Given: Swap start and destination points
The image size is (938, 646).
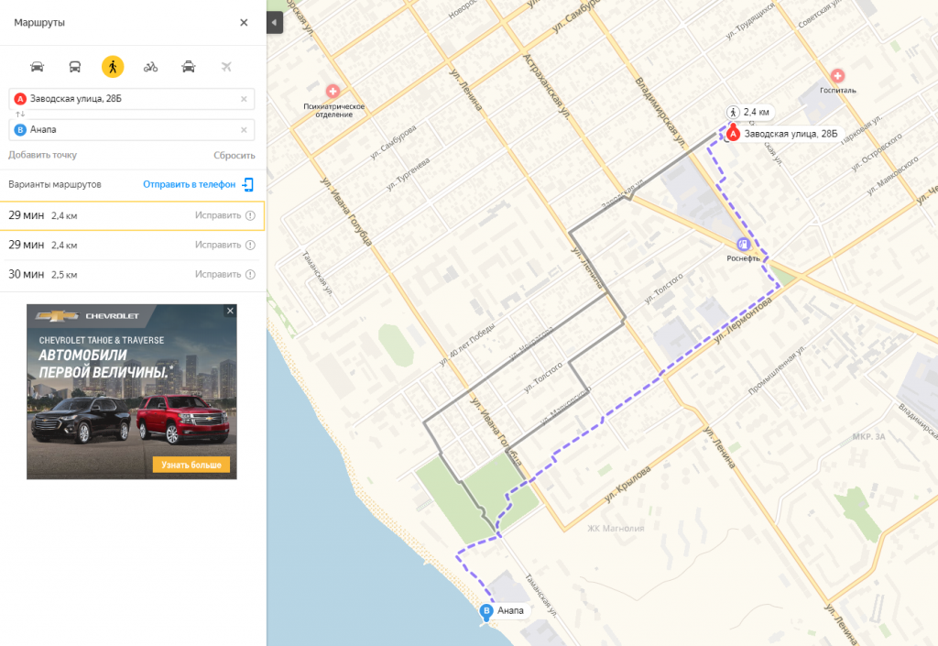Looking at the screenshot, I should (x=20, y=115).
